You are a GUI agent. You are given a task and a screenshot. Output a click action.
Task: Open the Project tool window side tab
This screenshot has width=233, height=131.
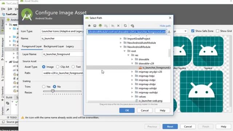click(3, 25)
